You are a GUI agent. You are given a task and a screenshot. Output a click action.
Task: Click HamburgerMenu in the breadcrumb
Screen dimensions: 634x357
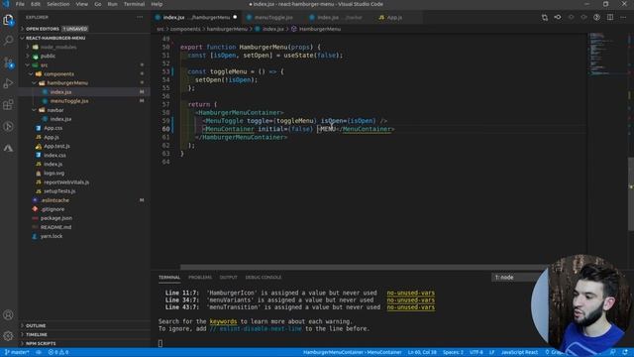tap(319, 29)
